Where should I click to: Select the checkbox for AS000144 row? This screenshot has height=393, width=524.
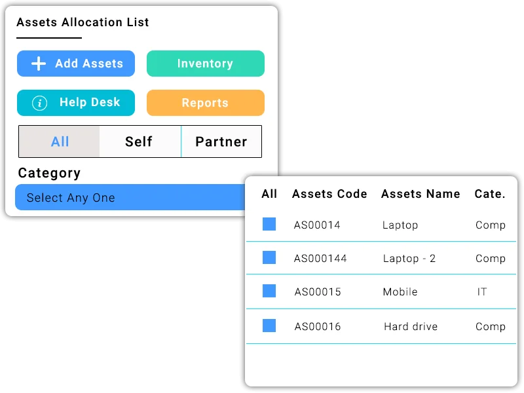click(x=269, y=257)
